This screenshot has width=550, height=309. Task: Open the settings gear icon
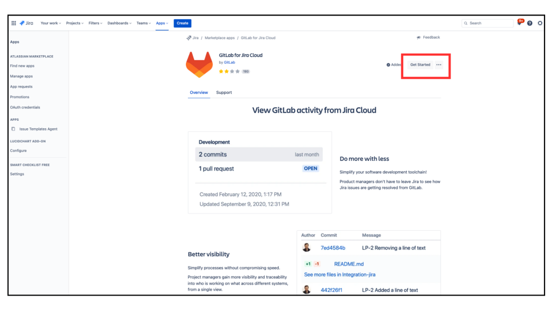click(x=540, y=23)
